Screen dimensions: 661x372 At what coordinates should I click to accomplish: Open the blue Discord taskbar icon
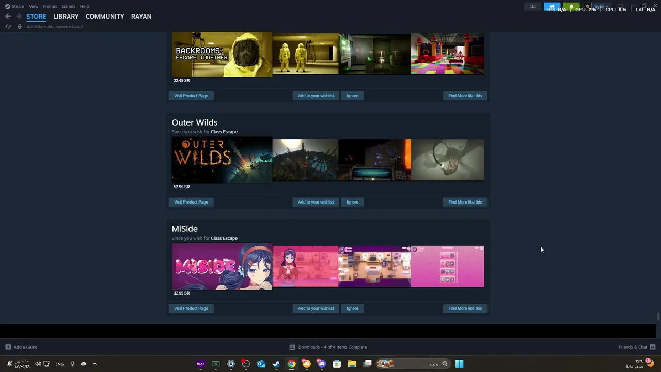tap(322, 364)
